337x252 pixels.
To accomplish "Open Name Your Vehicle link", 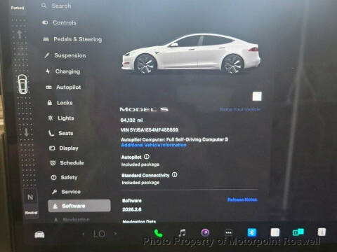I will 240,109.
